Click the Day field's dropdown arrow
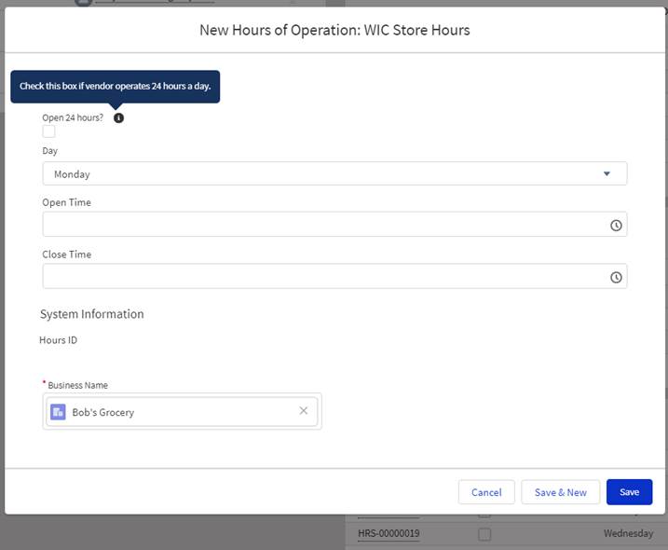This screenshot has height=550, width=668. [x=607, y=174]
